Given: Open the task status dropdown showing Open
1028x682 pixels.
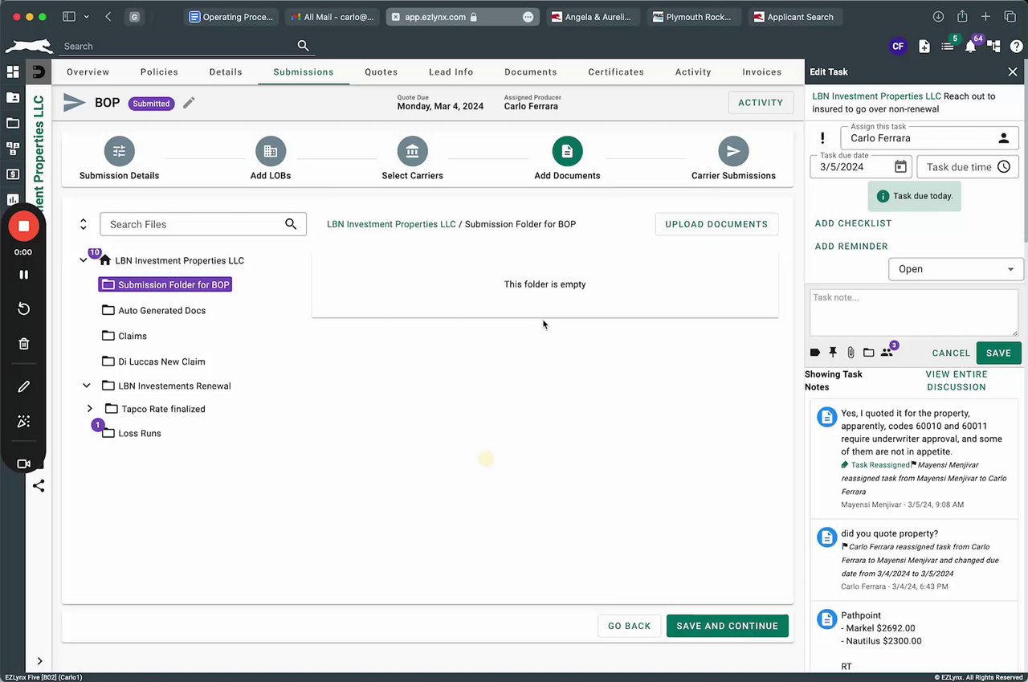Looking at the screenshot, I should [956, 269].
